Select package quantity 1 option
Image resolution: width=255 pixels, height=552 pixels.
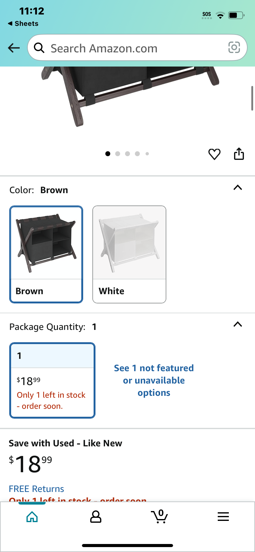[52, 380]
